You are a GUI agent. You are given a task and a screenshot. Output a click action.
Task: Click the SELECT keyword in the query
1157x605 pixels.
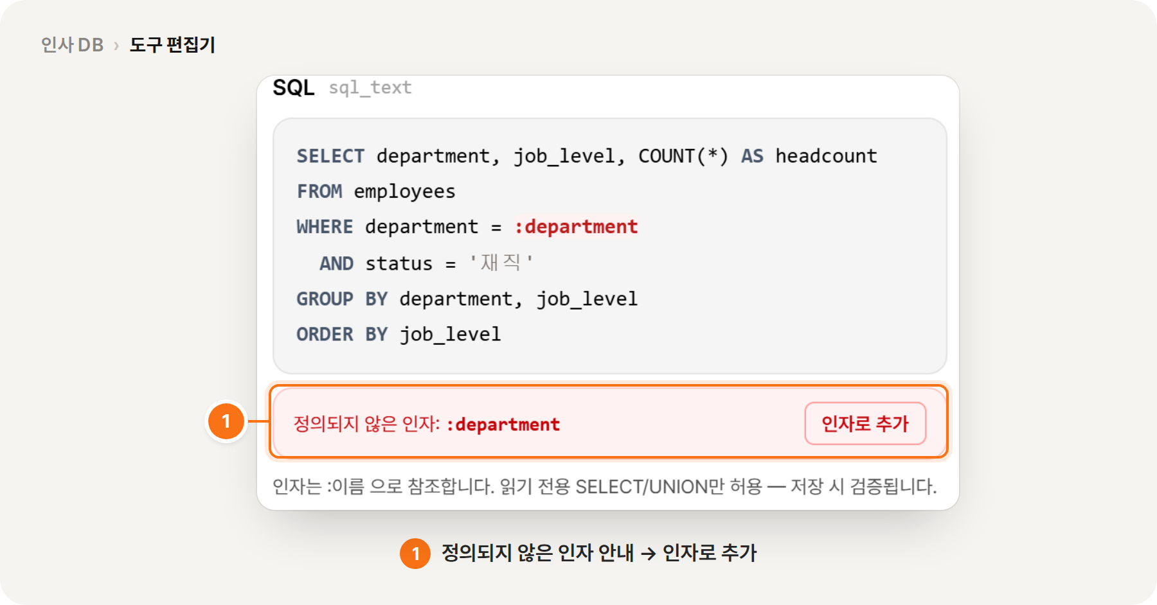coord(330,156)
